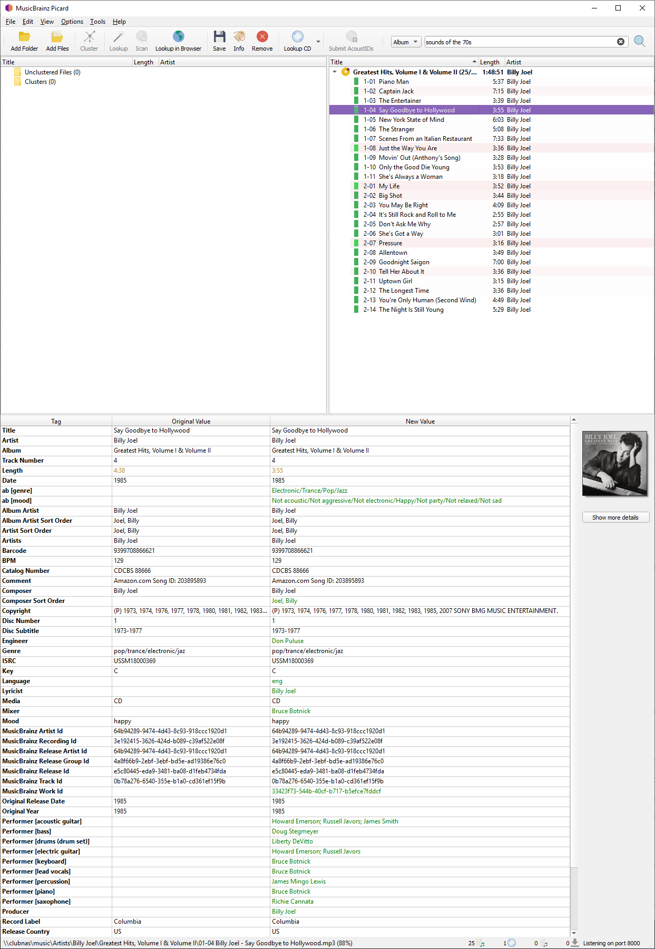Click scrollbar up arrow in metadata panel
This screenshot has width=655, height=949.
point(574,420)
